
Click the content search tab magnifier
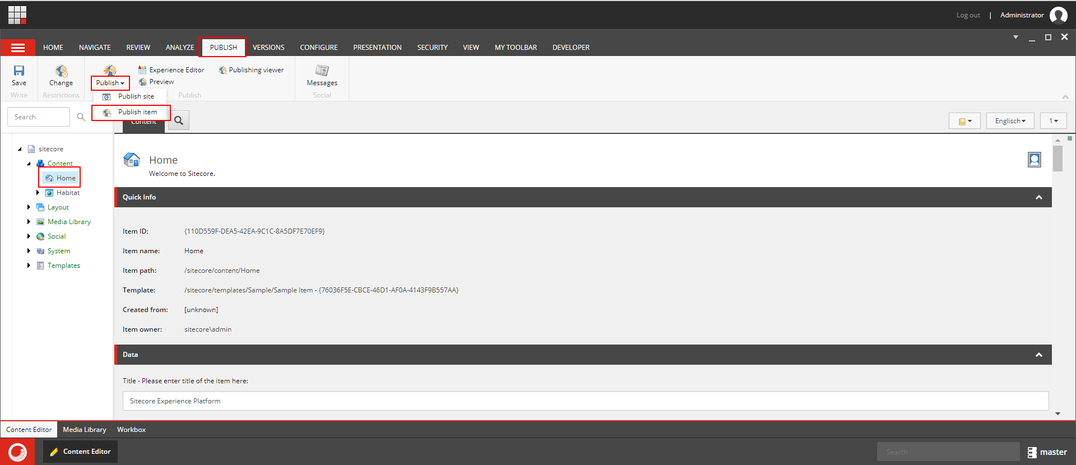179,120
